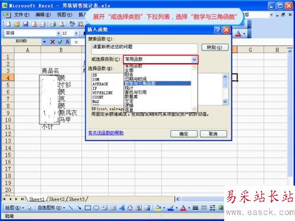Image resolution: width=295 pixels, height=221 pixels.
Task: Open the 有关该函数的帮助 help link
Action: (106, 133)
